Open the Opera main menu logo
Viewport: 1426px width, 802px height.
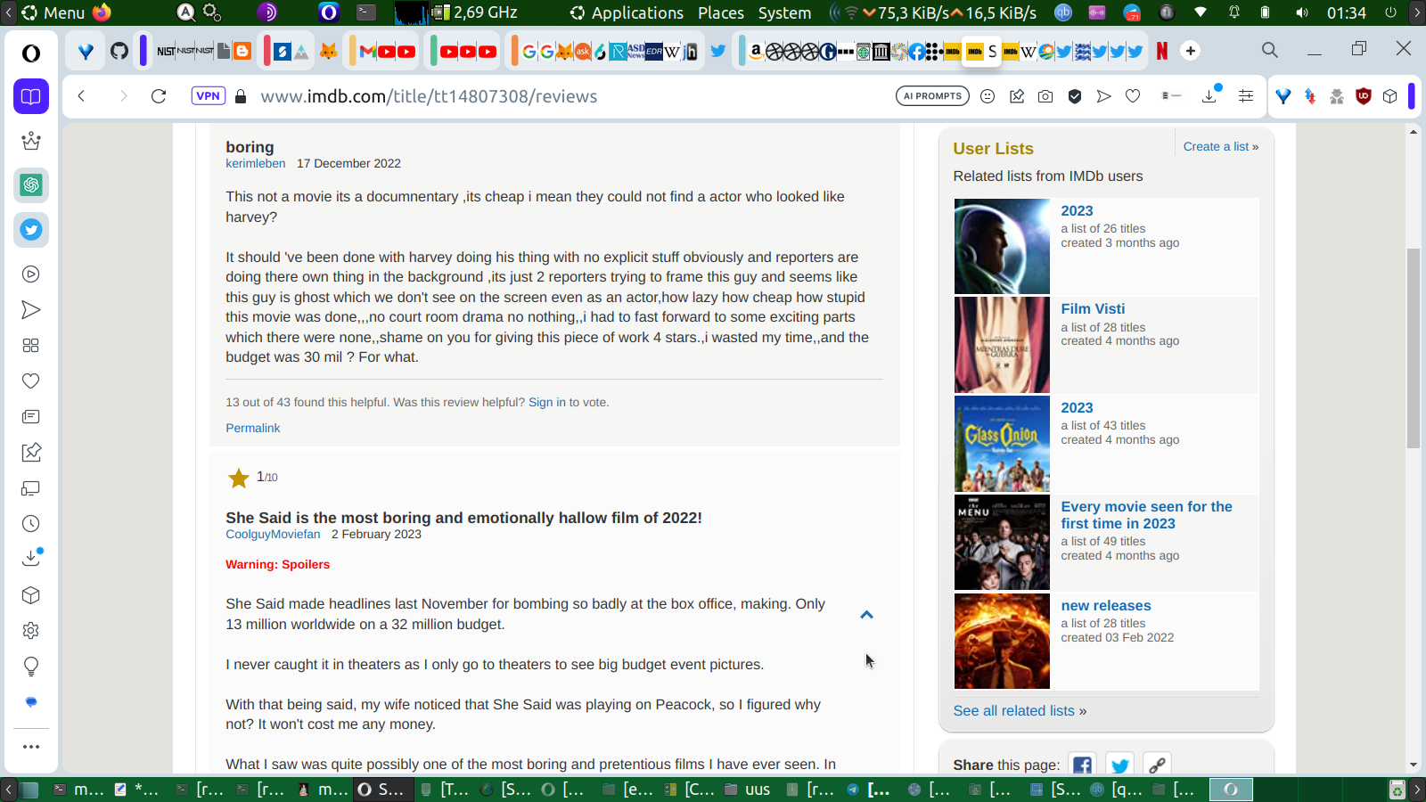click(31, 53)
